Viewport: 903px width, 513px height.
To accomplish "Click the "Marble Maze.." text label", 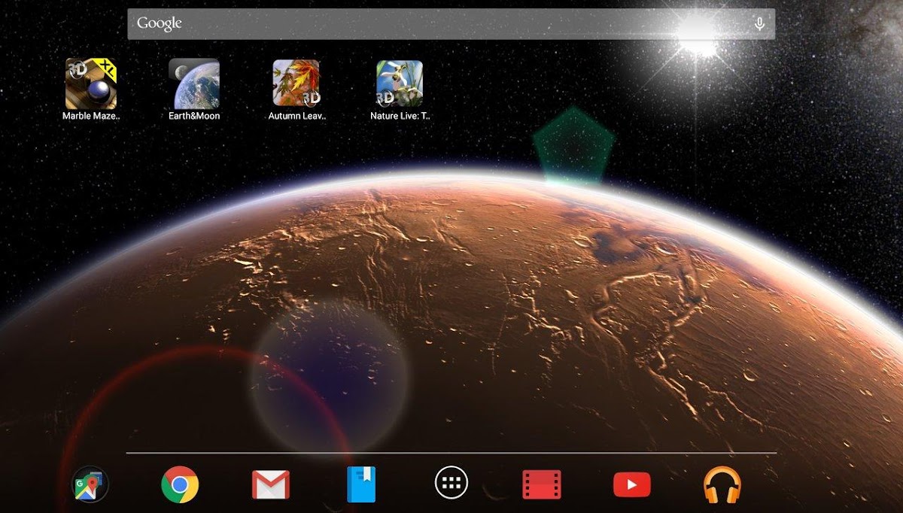I will coord(91,117).
